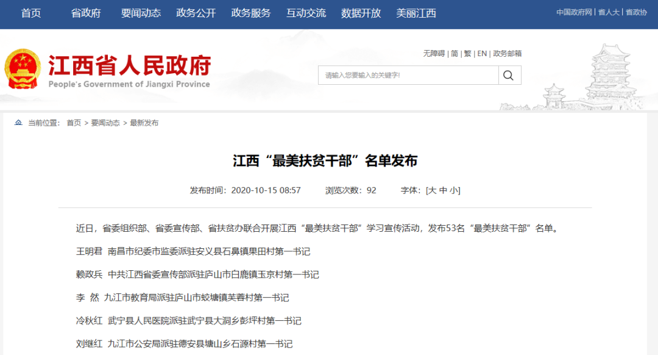Click the search magnifier icon
The height and width of the screenshot is (355, 658).
(509, 75)
